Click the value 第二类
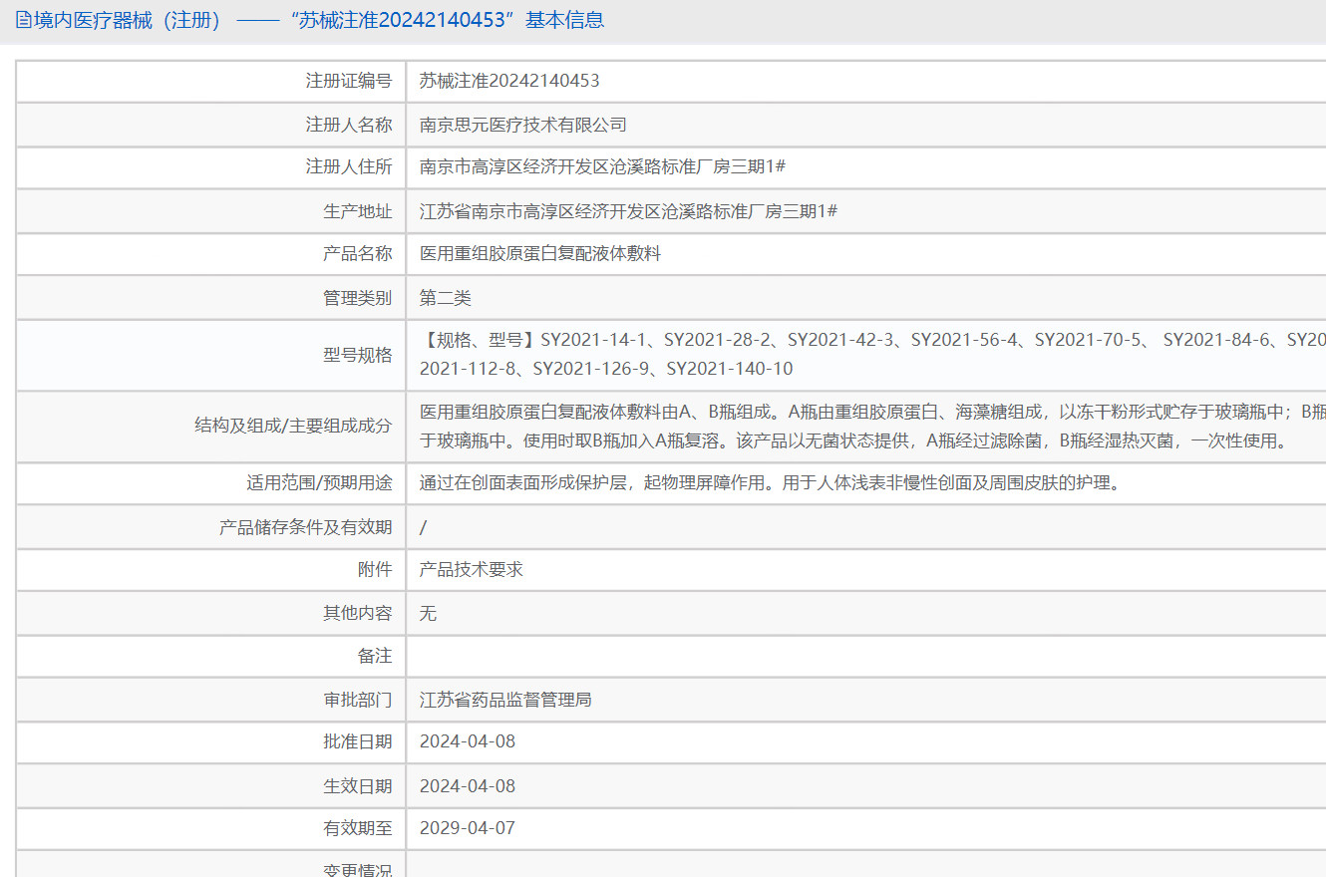This screenshot has width=1326, height=877. (x=446, y=297)
